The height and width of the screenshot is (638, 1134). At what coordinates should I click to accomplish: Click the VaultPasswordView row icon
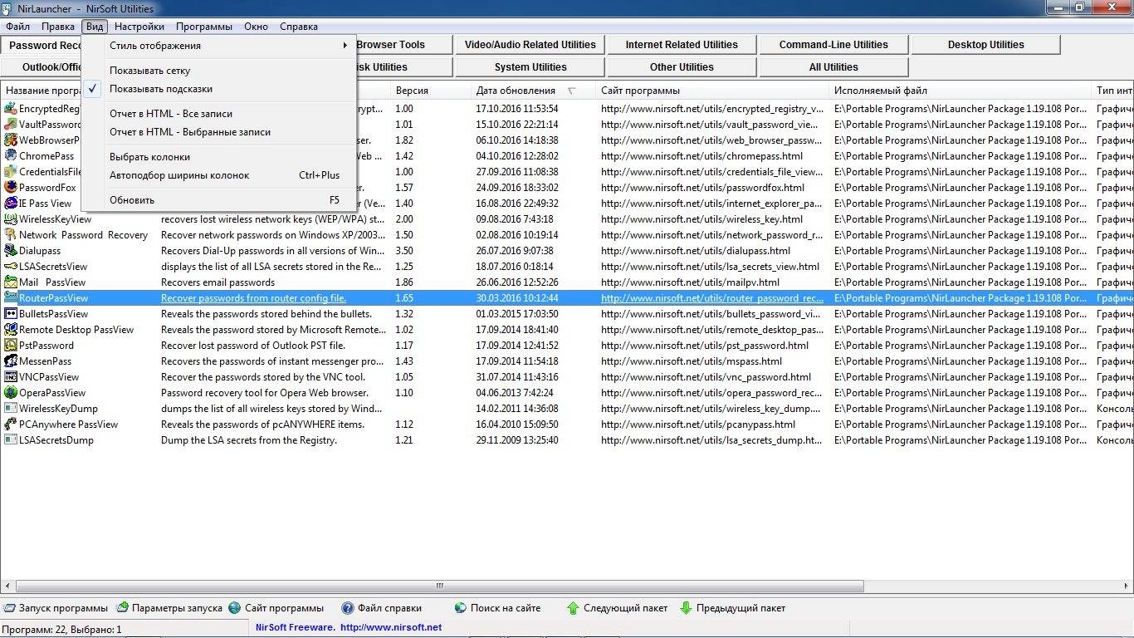[11, 124]
